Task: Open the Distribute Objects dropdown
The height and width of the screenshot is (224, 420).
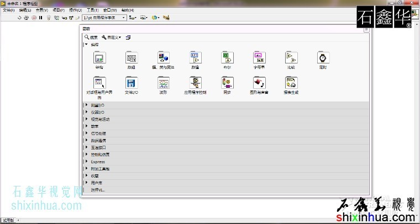Action: [144, 18]
